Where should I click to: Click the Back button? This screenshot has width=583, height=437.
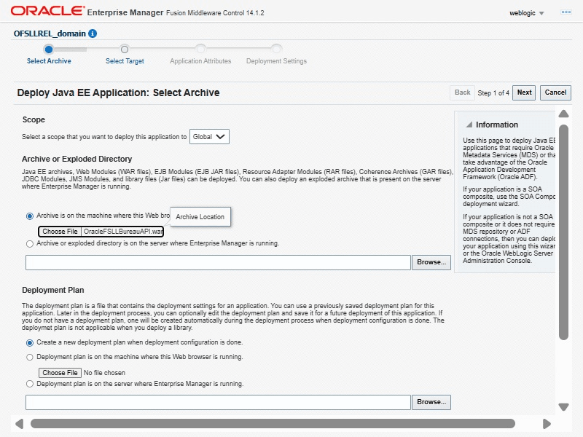(462, 92)
